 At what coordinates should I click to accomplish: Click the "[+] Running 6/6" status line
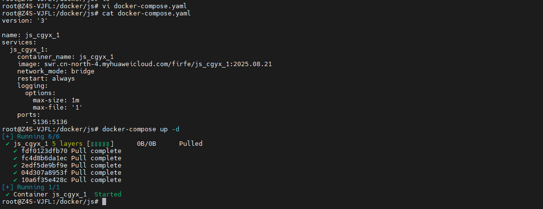31,137
